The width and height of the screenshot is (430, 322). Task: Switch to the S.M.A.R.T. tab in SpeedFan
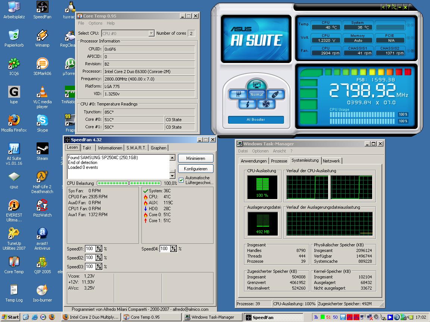(136, 148)
